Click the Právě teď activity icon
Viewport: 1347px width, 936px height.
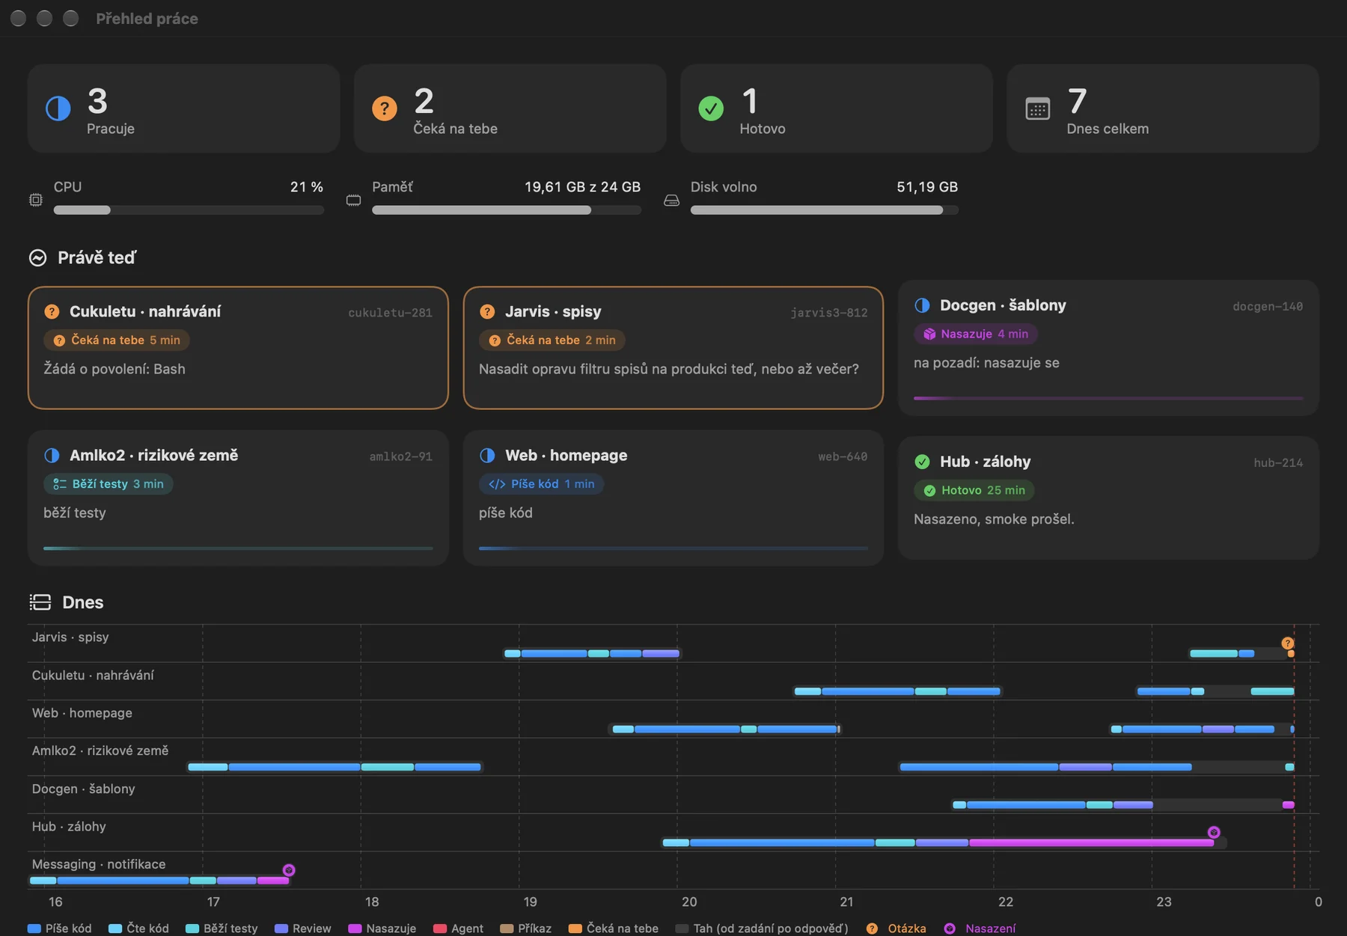pyautogui.click(x=38, y=258)
